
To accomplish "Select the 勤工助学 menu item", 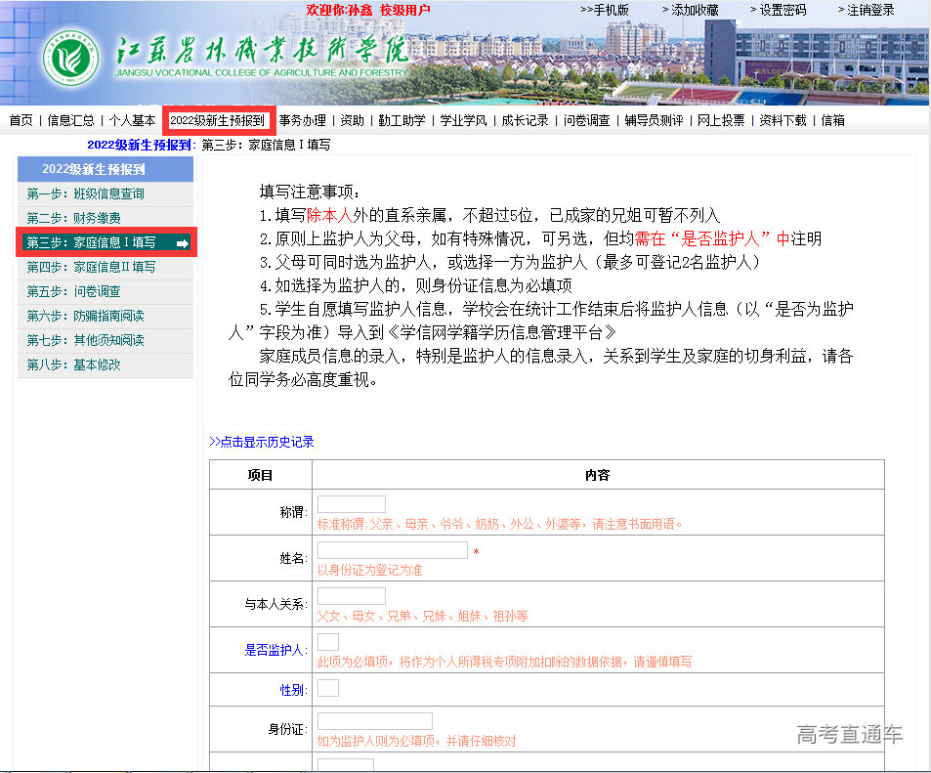I will point(402,120).
